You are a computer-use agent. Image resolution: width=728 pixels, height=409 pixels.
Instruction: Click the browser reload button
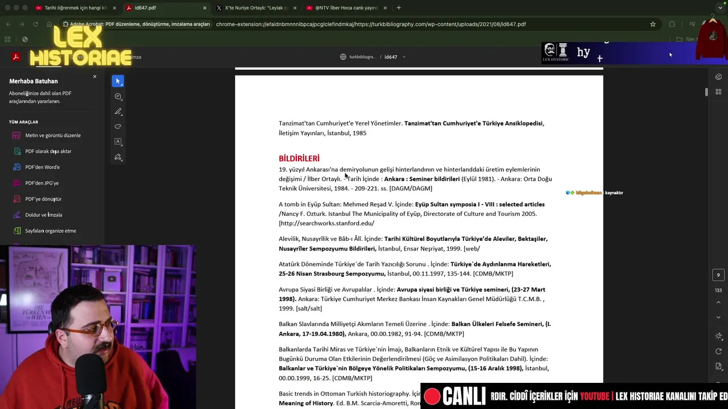(35, 24)
